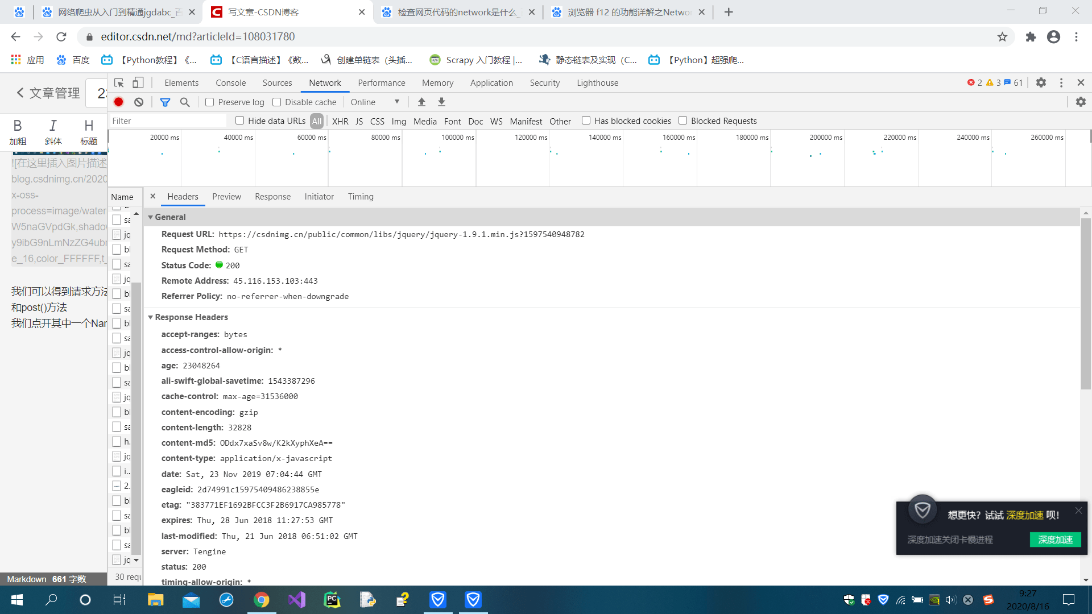Click the search icon in DevTools
The width and height of the screenshot is (1092, 614).
click(184, 102)
